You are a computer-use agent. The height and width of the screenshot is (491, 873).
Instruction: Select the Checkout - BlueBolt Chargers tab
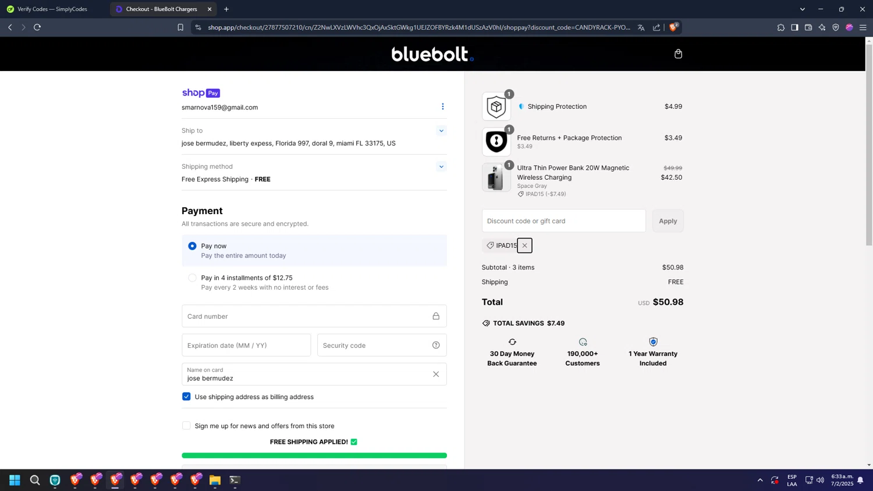[162, 9]
